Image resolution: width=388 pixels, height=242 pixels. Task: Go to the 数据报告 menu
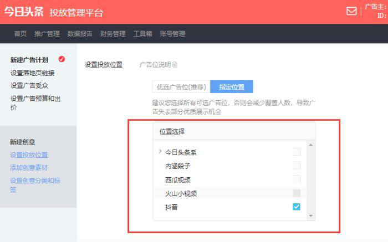[x=80, y=34]
